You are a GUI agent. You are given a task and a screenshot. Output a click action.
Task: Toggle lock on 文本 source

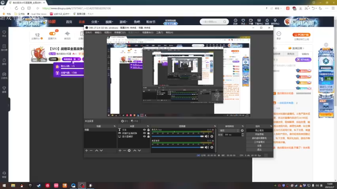click(148, 130)
